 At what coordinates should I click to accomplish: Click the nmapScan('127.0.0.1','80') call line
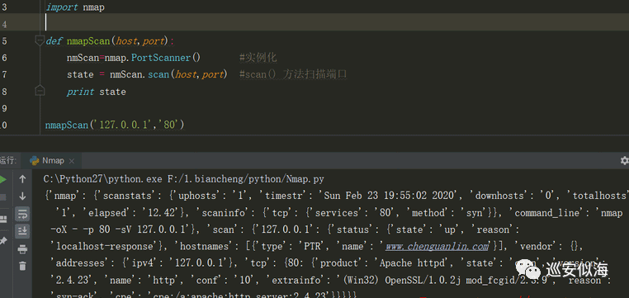point(115,125)
